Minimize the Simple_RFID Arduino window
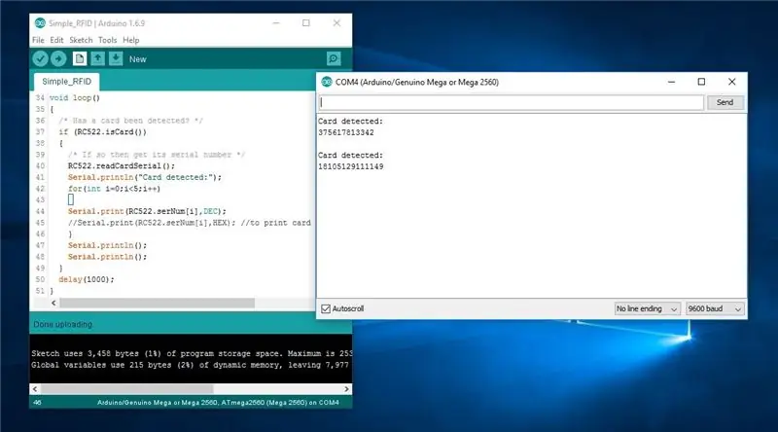This screenshot has height=432, width=778. click(276, 22)
